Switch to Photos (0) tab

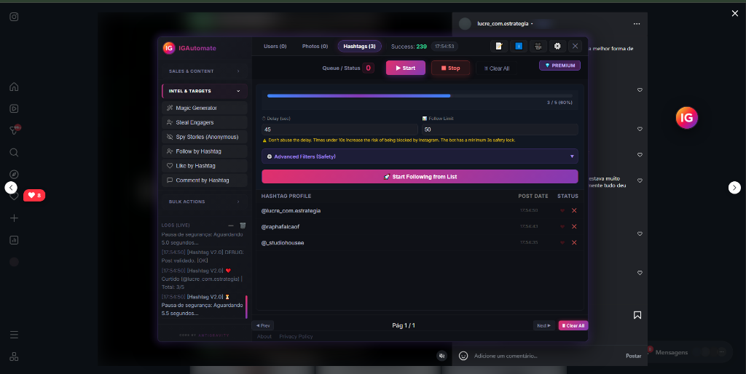coord(315,46)
